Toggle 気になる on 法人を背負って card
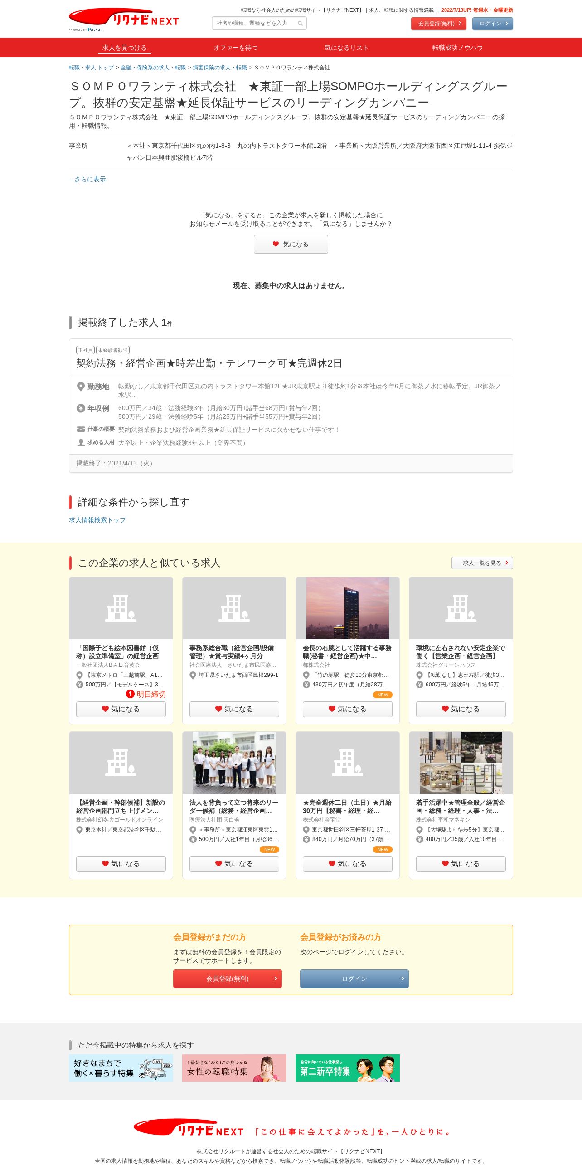Image resolution: width=582 pixels, height=1165 pixels. (234, 864)
